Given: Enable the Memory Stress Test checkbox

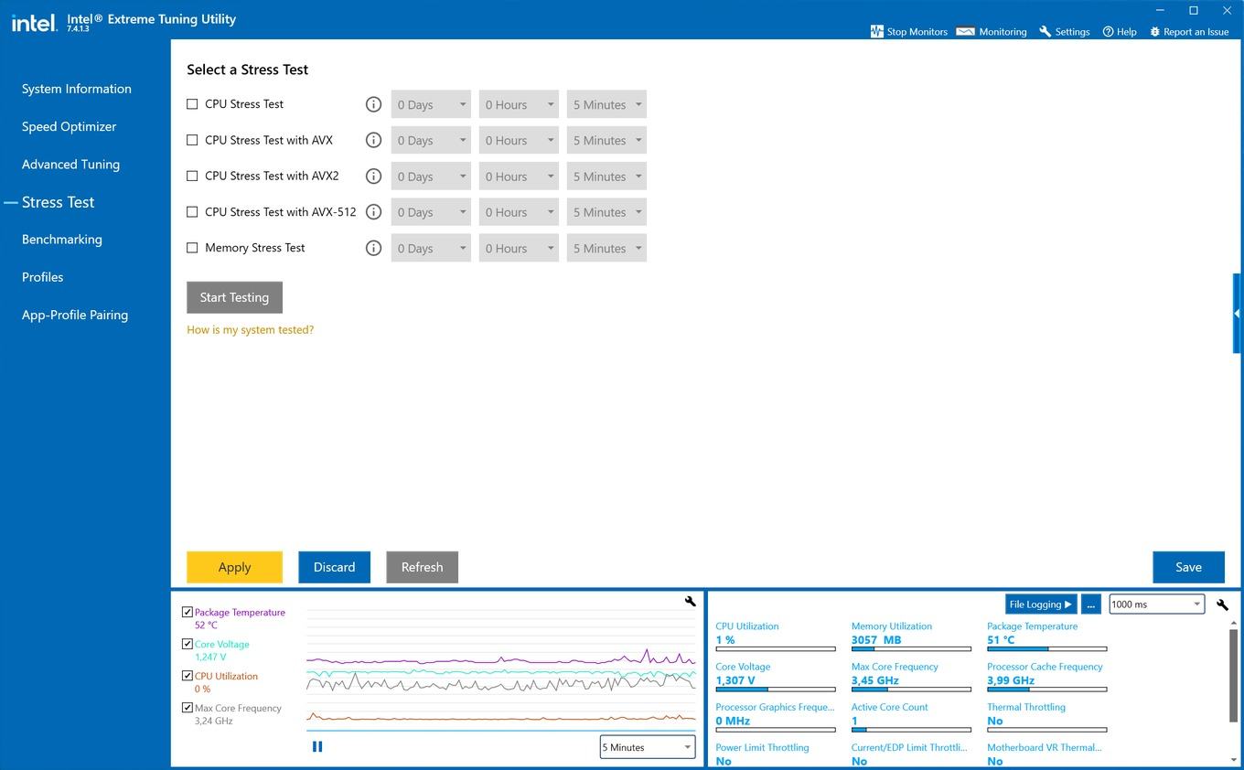Looking at the screenshot, I should [192, 248].
